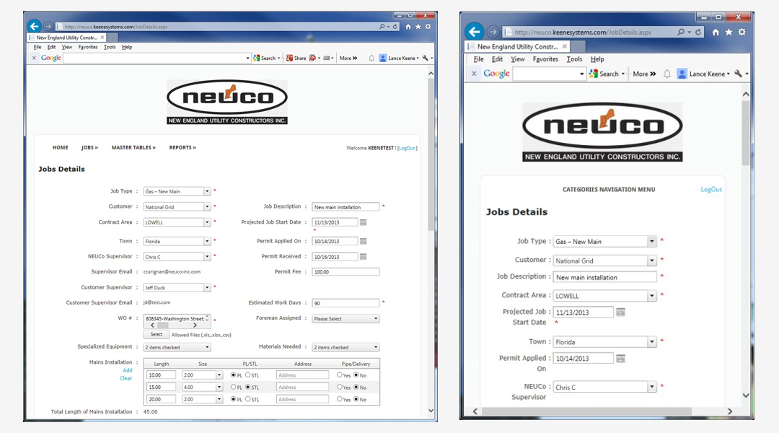Select PL radio in the 15.00 length row
The height and width of the screenshot is (433, 779).
233,388
